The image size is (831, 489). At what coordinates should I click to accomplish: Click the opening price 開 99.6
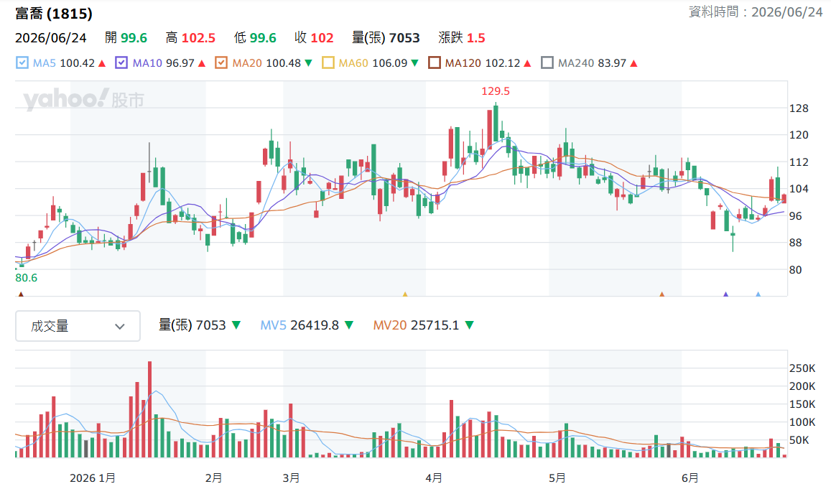pos(126,37)
